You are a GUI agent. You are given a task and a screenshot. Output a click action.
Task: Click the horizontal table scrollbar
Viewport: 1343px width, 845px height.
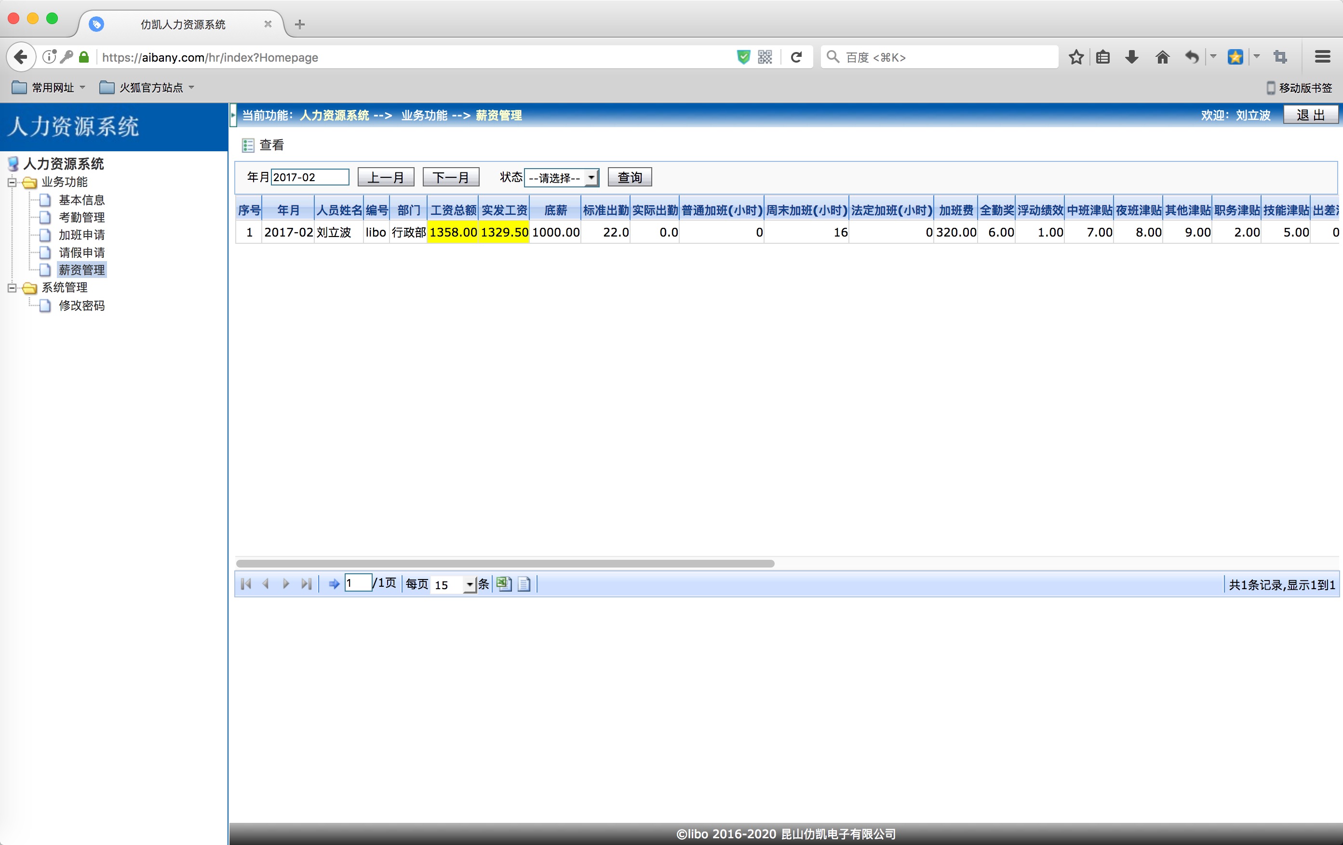click(505, 564)
